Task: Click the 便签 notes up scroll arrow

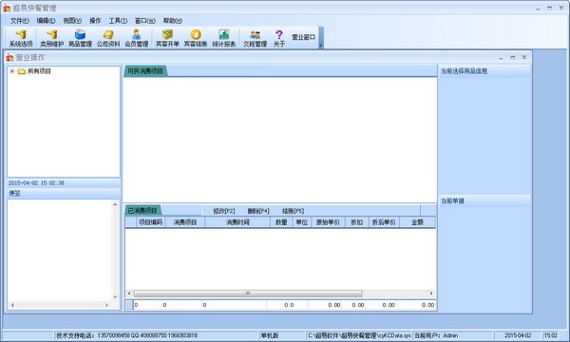Action: (115, 204)
